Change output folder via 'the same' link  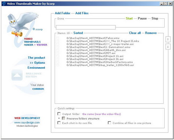102,114
